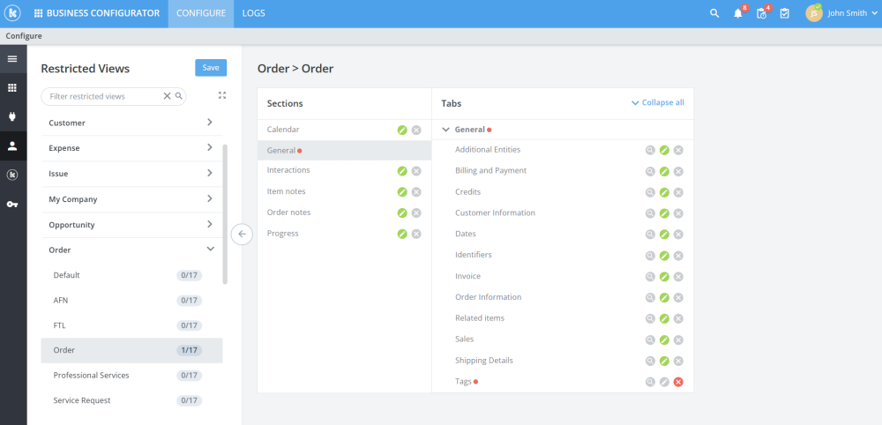Click the search magnifier in top bar
882x425 pixels.
[x=714, y=13]
